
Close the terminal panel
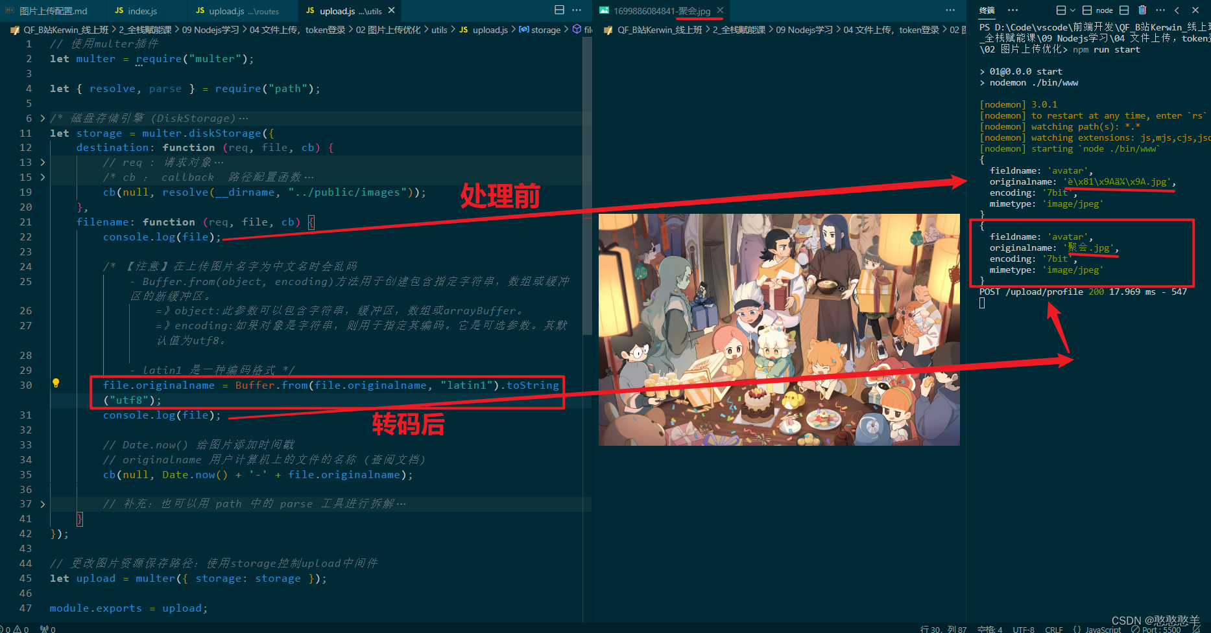[x=1195, y=10]
